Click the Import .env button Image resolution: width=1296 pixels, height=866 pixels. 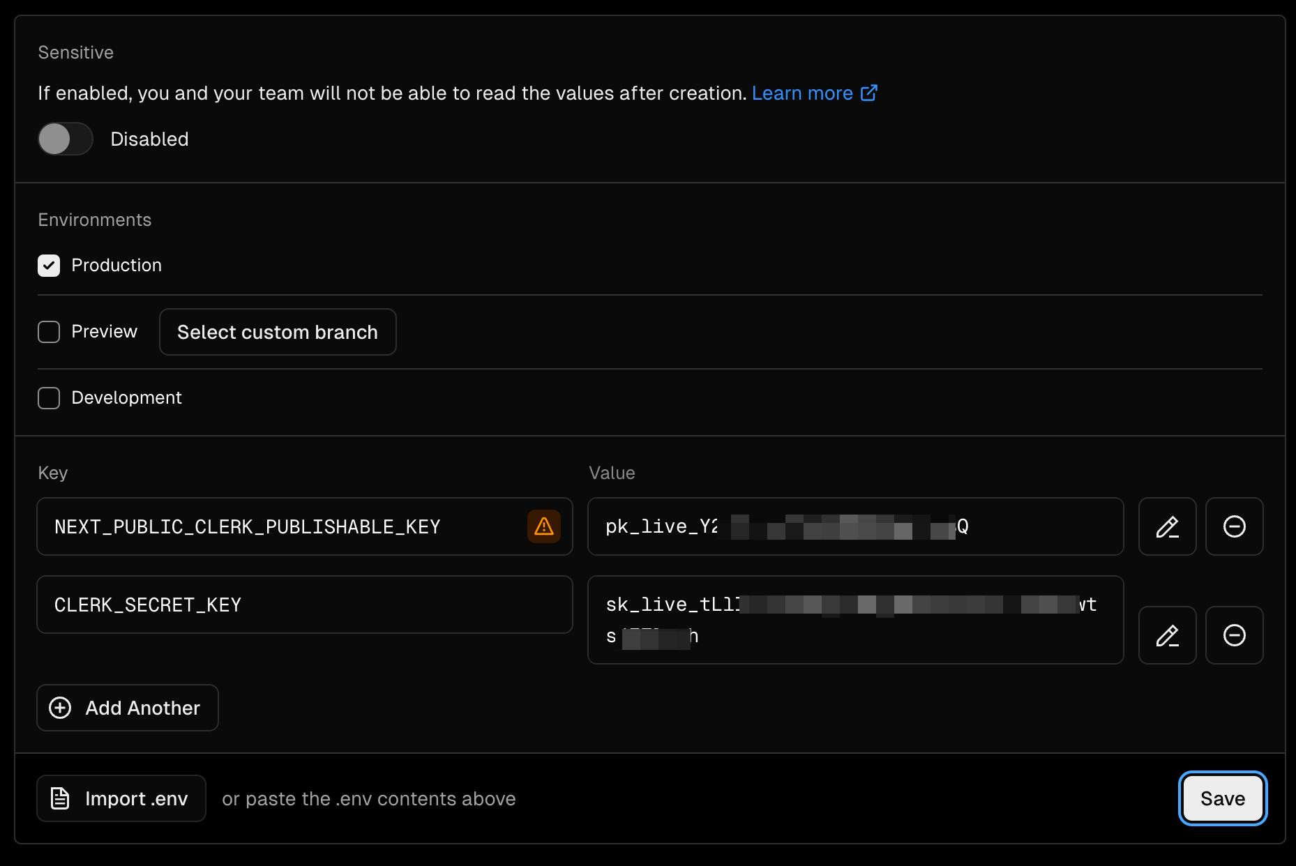(x=121, y=798)
